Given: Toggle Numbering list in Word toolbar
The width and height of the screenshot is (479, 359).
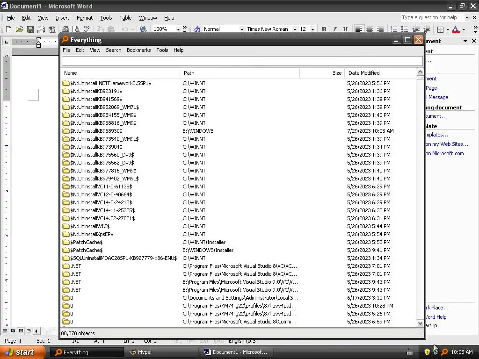Looking at the screenshot, I should (394, 29).
